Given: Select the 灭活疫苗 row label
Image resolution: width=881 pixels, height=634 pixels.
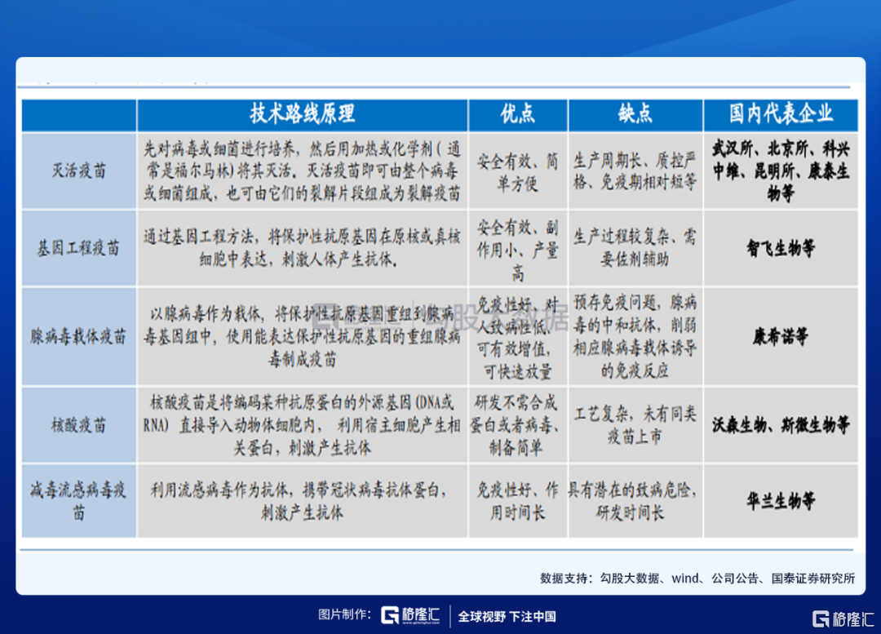Looking at the screenshot, I should tap(78, 171).
